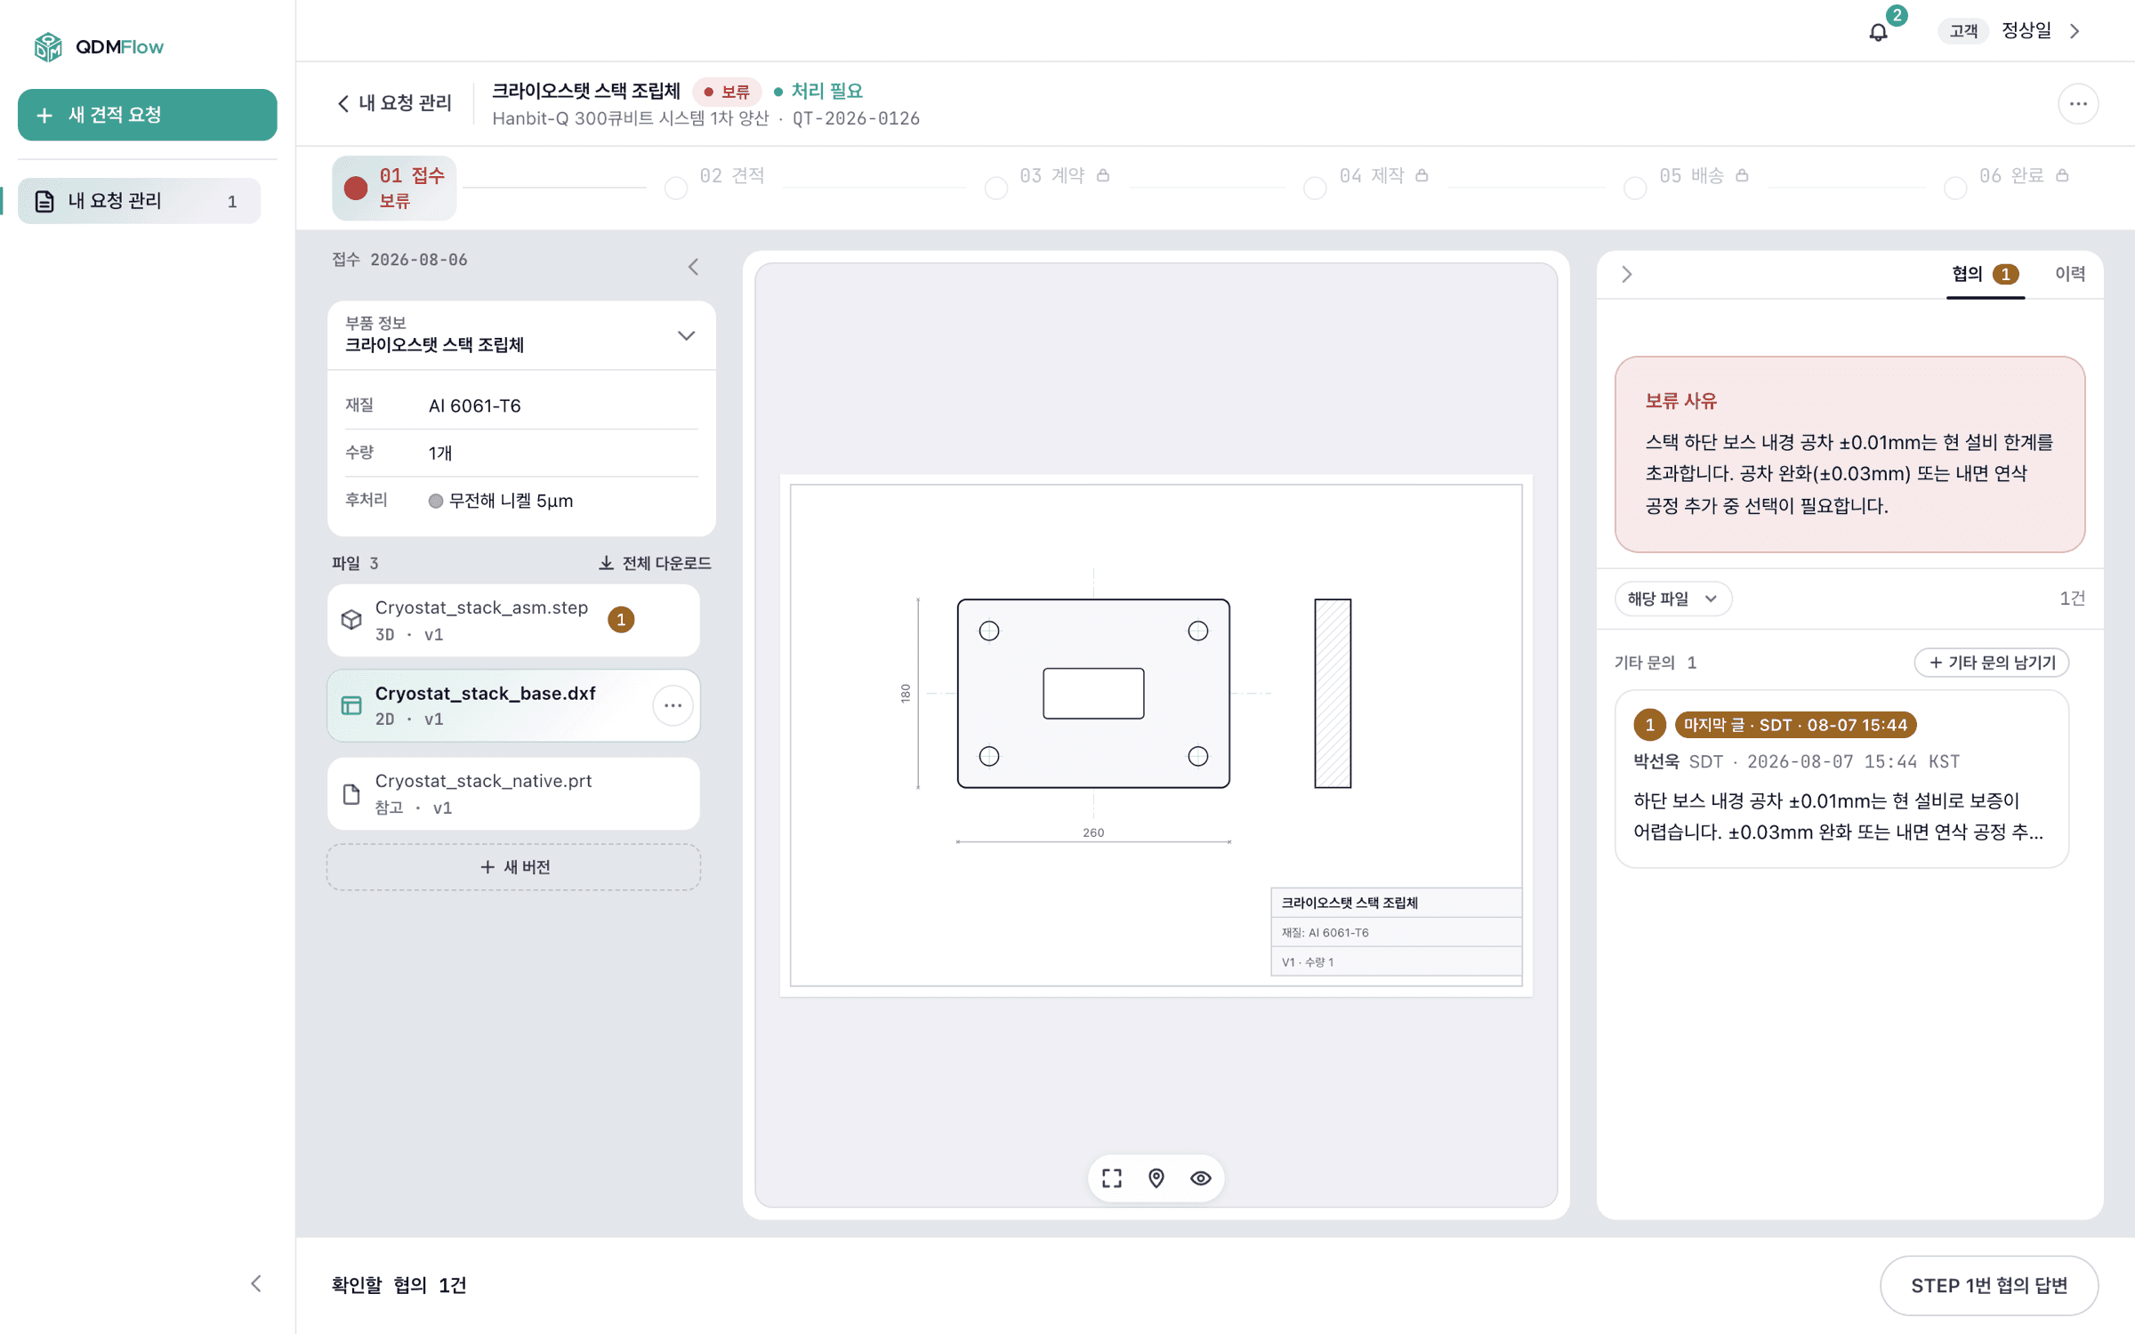Open the 해당 파일 filter dropdown
The image size is (2135, 1334).
point(1672,599)
